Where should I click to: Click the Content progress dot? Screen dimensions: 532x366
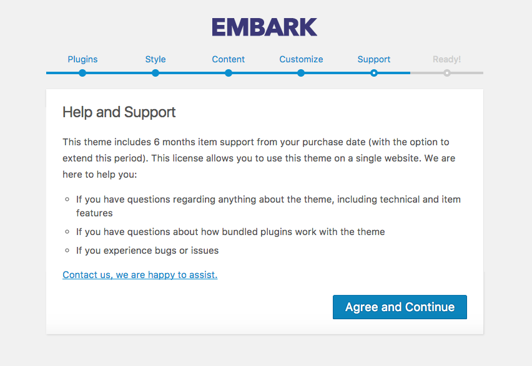click(x=229, y=73)
